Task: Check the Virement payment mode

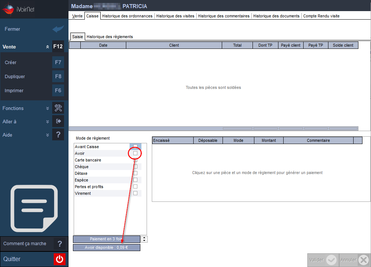Action: pos(136,193)
